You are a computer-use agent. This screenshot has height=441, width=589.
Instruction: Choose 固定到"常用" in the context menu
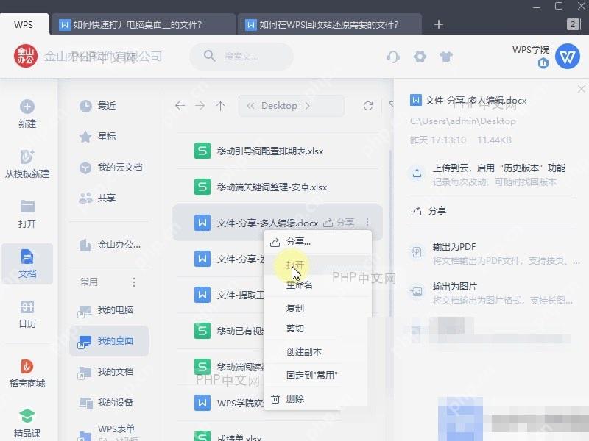pyautogui.click(x=317, y=375)
